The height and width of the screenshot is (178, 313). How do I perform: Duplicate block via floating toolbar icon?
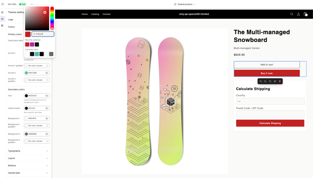270,81
